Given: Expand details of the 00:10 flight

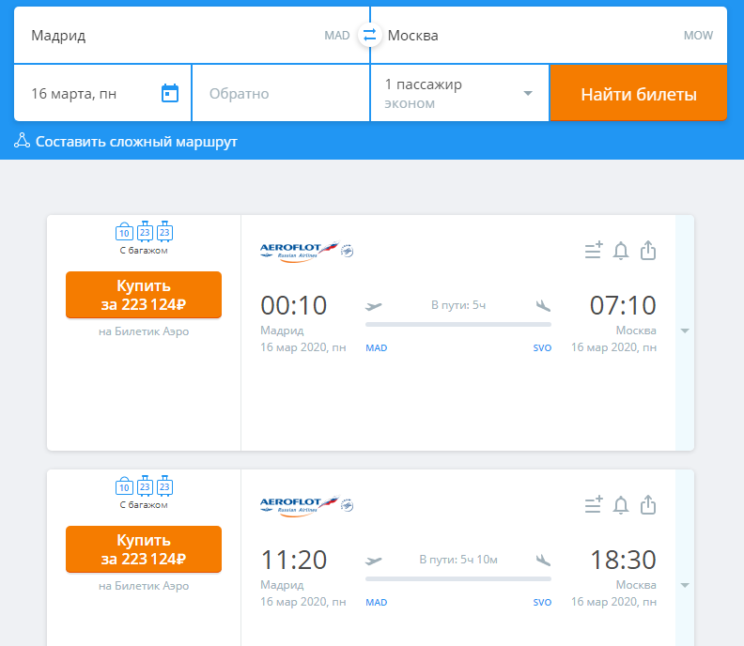Looking at the screenshot, I should [x=685, y=331].
